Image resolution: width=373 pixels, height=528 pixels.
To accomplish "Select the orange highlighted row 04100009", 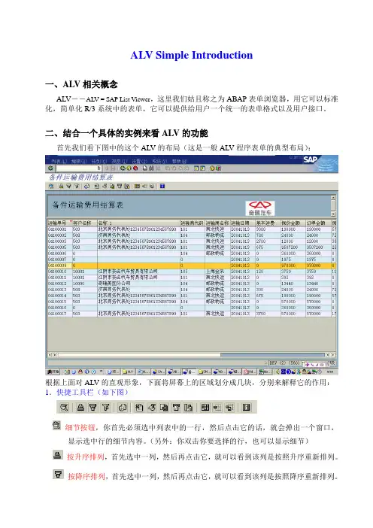I will (x=191, y=266).
